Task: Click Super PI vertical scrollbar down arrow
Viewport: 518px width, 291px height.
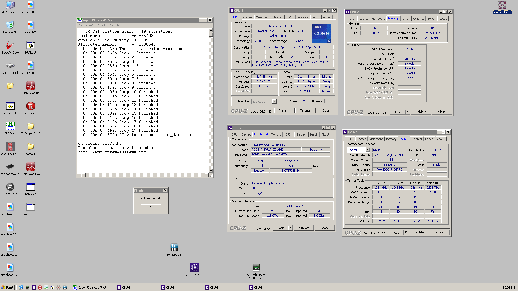Action: [211, 171]
